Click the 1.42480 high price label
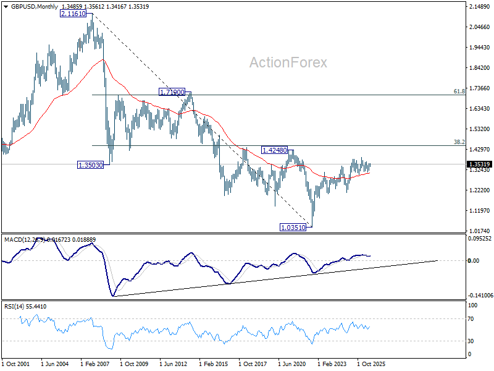494x371 pixels. [x=274, y=150]
